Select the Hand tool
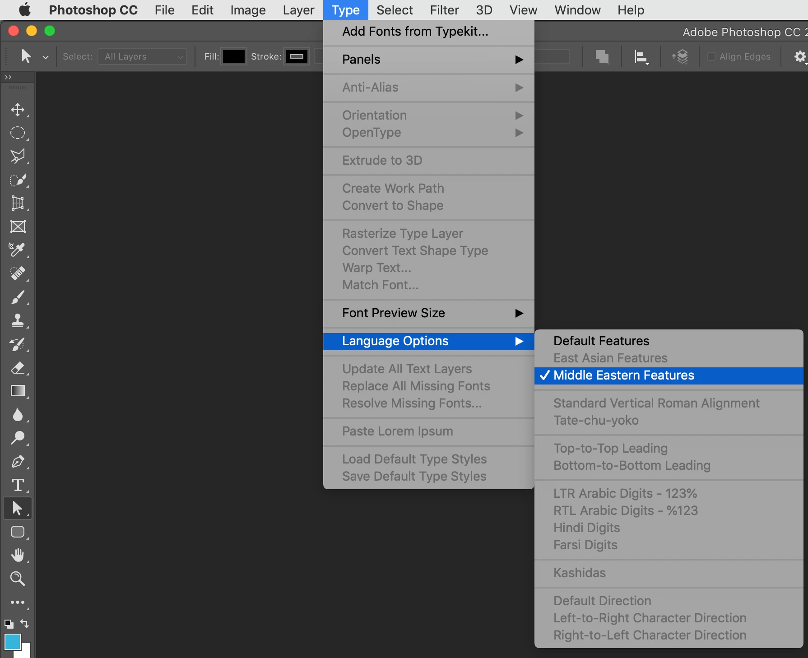The image size is (808, 658). click(18, 555)
